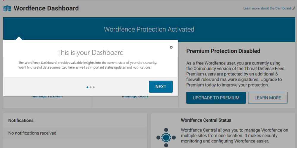Jump to the third tour step dot
This screenshot has width=297, height=148.
point(94,87)
